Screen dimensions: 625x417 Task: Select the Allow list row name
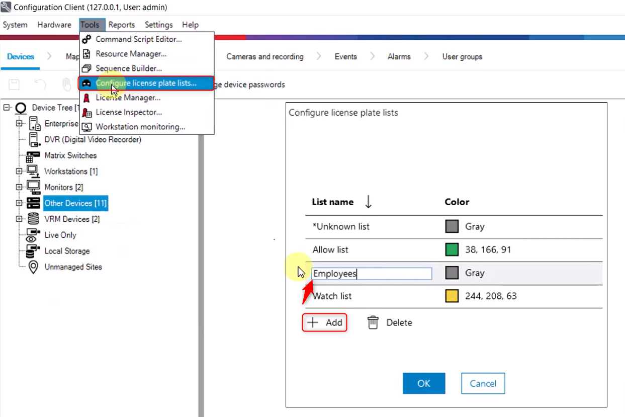click(330, 249)
